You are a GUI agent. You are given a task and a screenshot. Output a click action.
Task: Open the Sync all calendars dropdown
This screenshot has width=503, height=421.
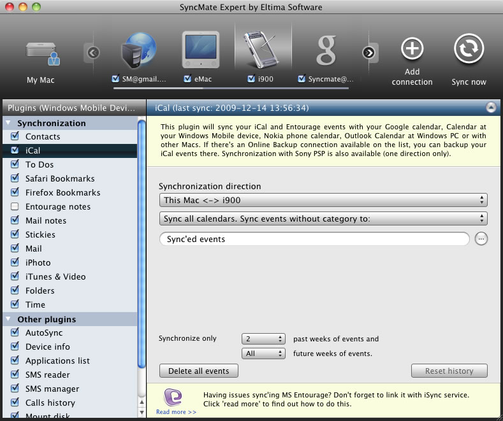coord(323,219)
